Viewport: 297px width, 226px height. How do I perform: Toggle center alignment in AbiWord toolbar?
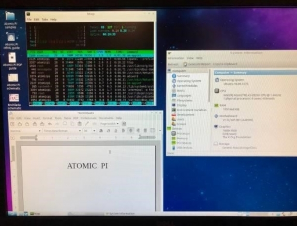click(130, 131)
